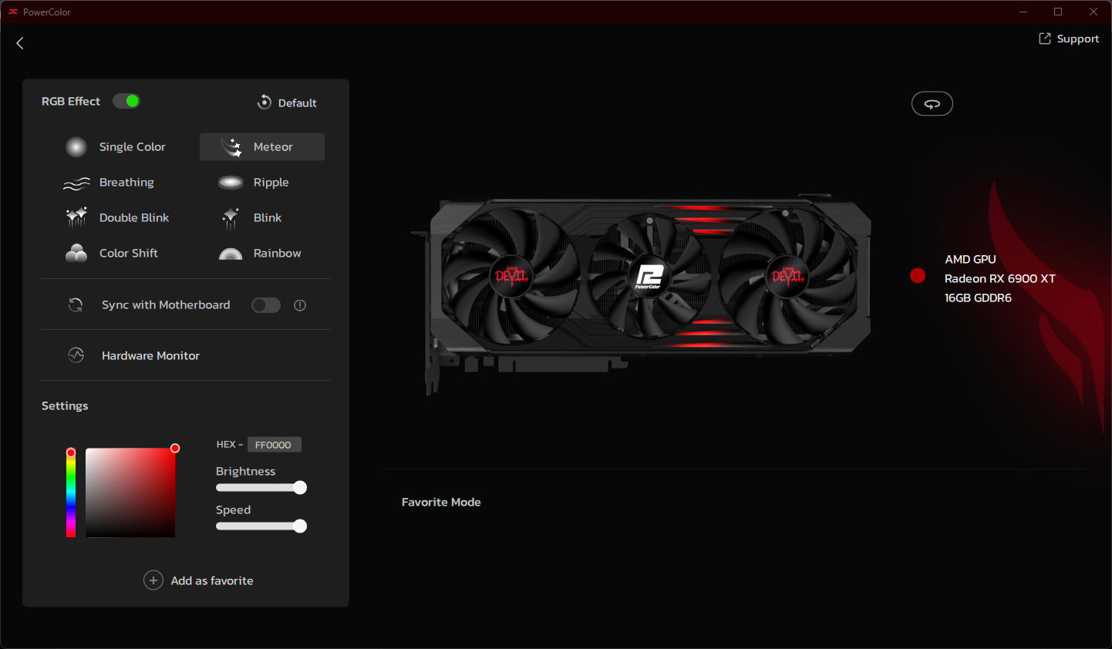Click the AMD GPU text

pyautogui.click(x=970, y=259)
